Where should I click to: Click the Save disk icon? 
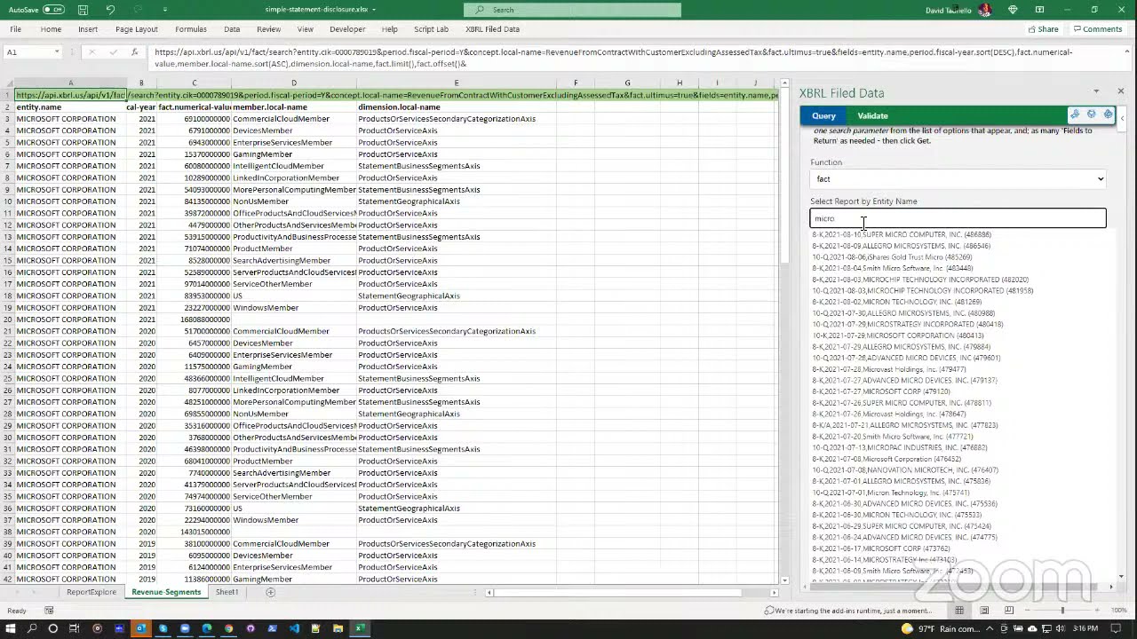pyautogui.click(x=83, y=10)
